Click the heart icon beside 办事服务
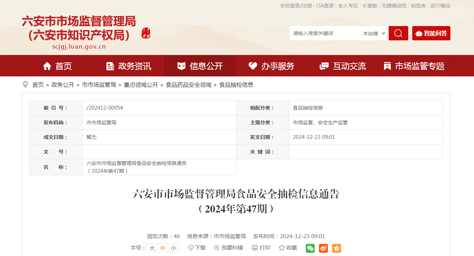 pyautogui.click(x=253, y=66)
